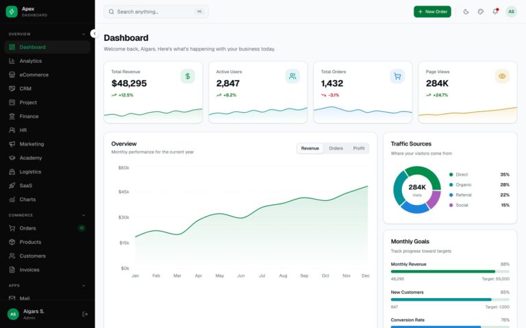This screenshot has width=526, height=328.
Task: Click the Logistics icon in sidebar
Action: pyautogui.click(x=12, y=172)
